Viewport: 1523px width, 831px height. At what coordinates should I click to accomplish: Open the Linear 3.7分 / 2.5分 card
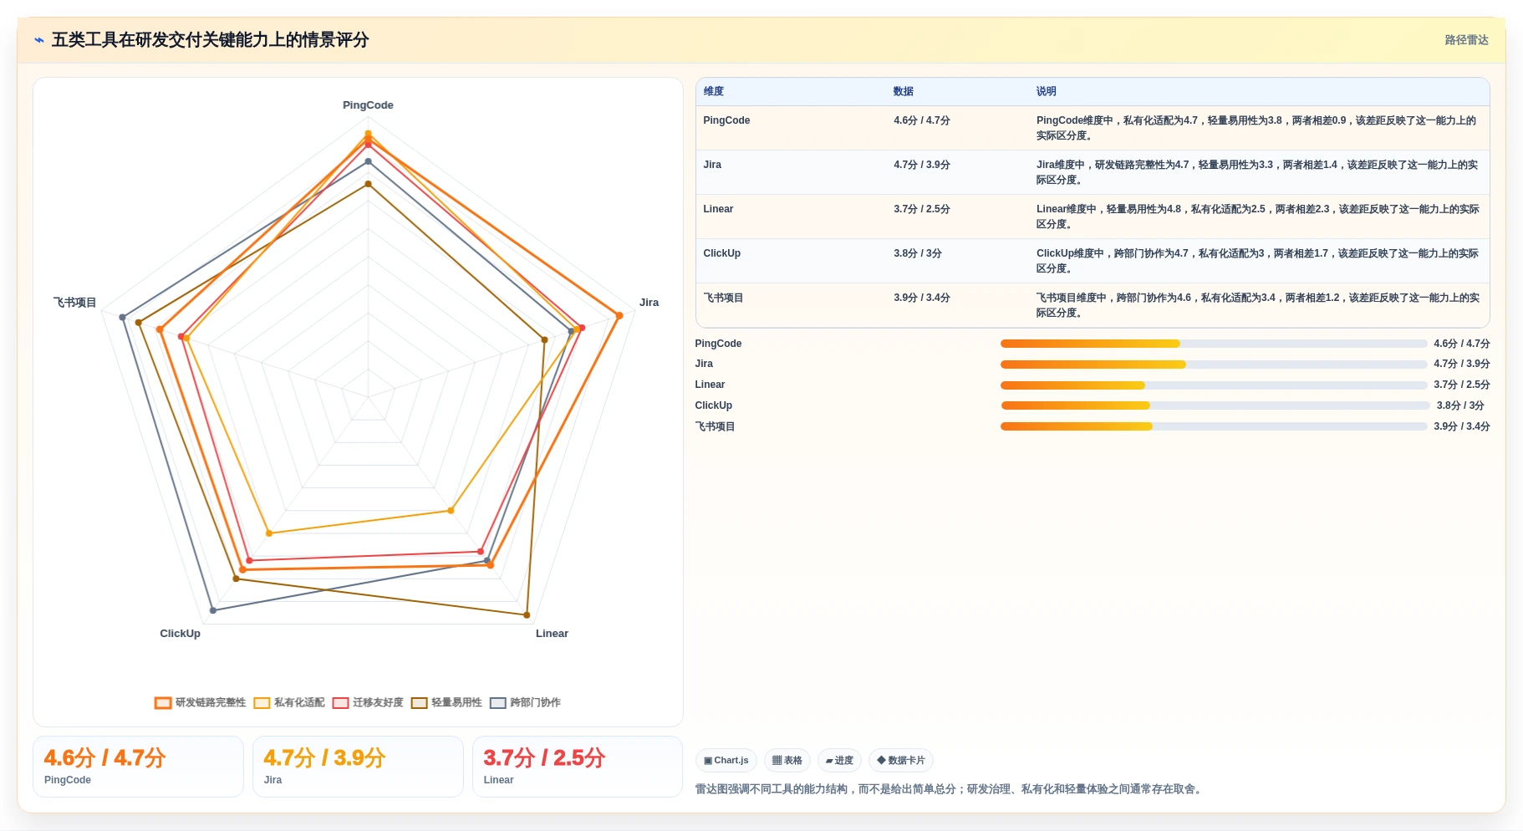click(578, 767)
